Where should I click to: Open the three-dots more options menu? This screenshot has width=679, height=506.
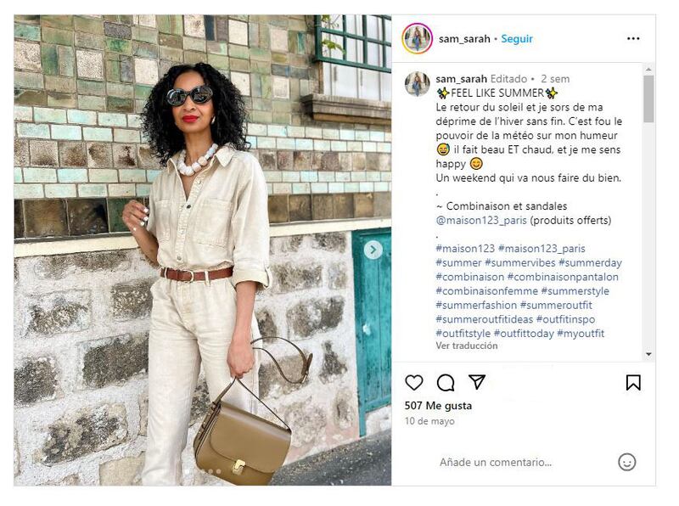(x=633, y=38)
